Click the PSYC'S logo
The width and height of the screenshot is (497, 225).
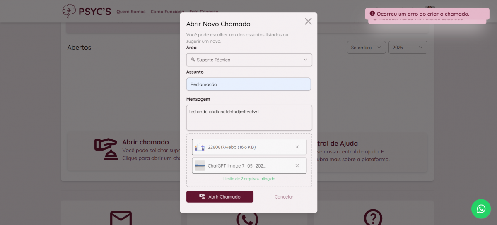(87, 11)
